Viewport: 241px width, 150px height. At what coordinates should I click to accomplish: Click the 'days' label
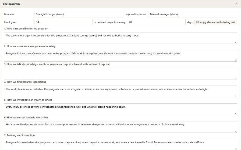pyautogui.click(x=190, y=22)
